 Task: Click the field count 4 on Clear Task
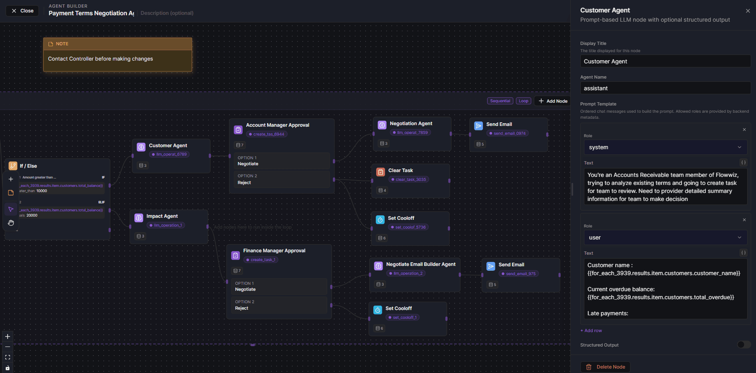(382, 191)
